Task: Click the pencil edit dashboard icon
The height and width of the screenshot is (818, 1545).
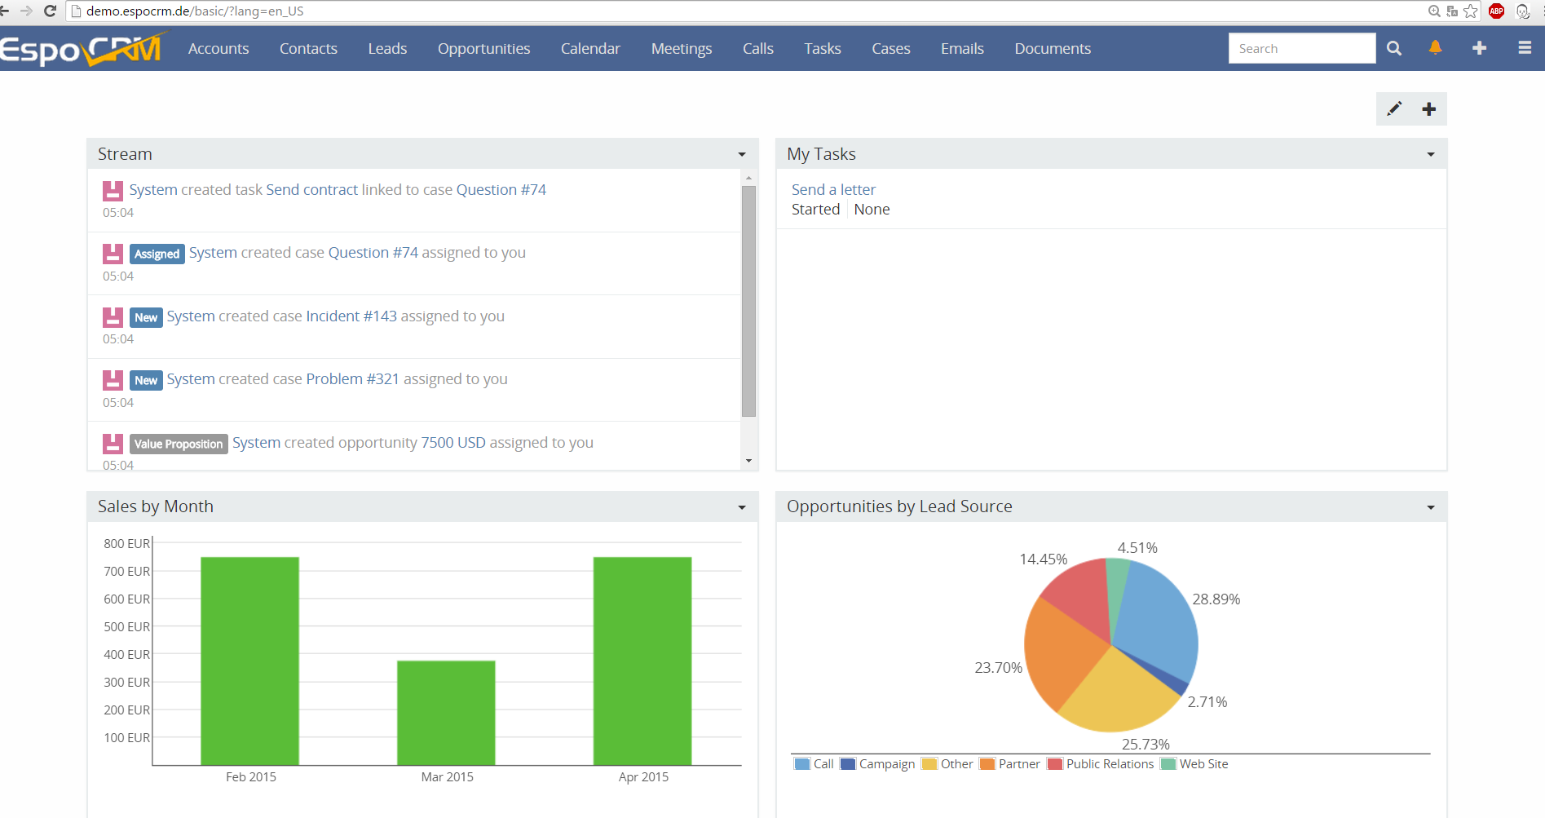Action: (1394, 109)
